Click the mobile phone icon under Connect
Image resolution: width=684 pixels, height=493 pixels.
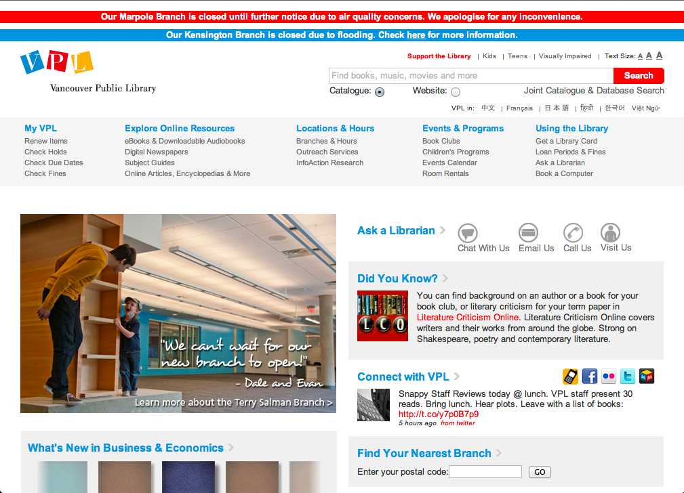(x=571, y=377)
